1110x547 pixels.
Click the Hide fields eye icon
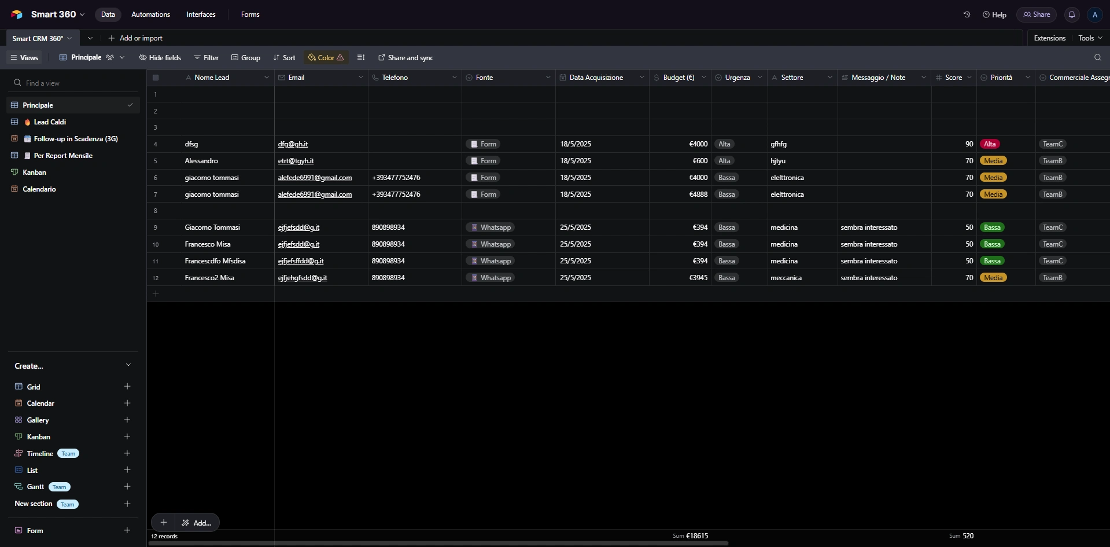142,57
